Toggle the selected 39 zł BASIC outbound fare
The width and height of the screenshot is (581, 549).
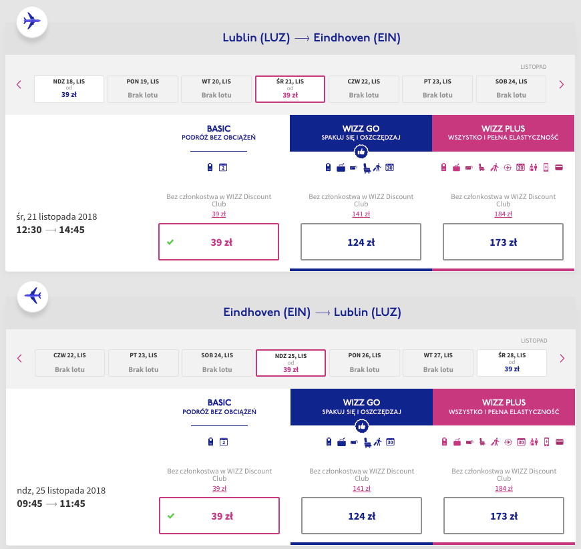[219, 242]
